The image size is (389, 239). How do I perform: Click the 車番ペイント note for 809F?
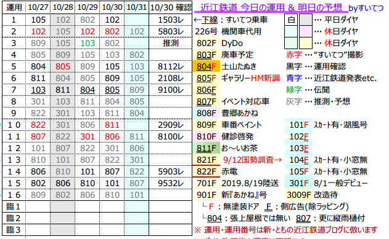click(242, 125)
